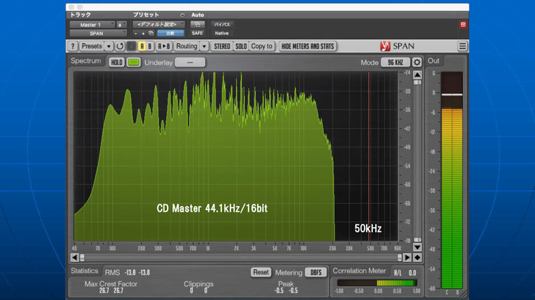535x300 pixels.
Task: Click the horizontal spectrum scrollbar track
Action: (240, 257)
